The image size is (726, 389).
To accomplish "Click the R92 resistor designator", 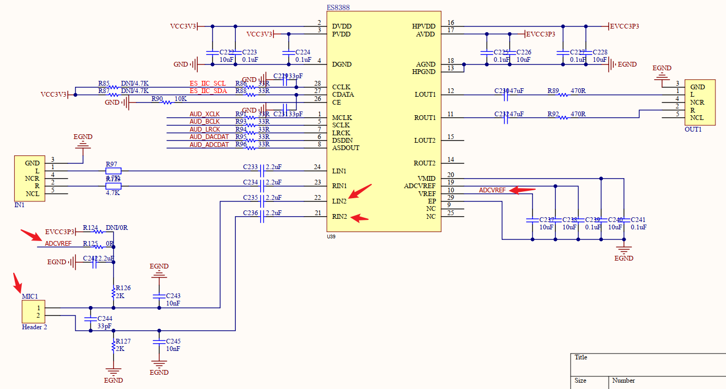I will pos(553,114).
